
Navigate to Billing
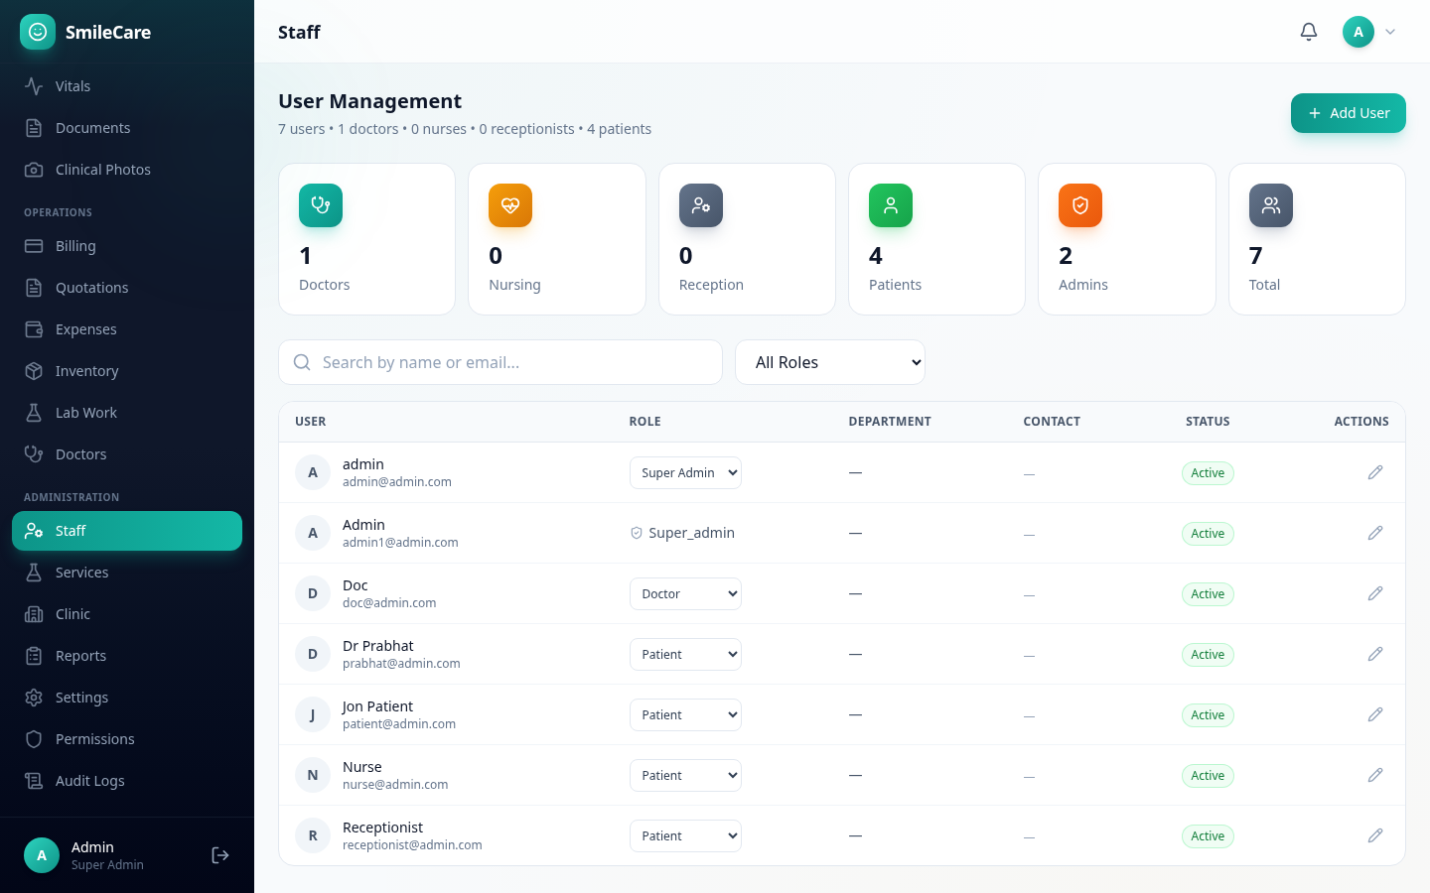127,246
